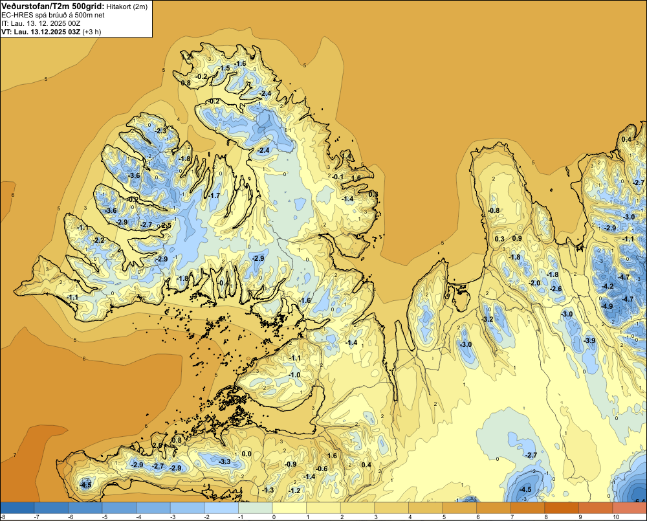Click the '-1.0' temperature value
Image resolution: width=647 pixels, height=521 pixels.
(x=294, y=375)
